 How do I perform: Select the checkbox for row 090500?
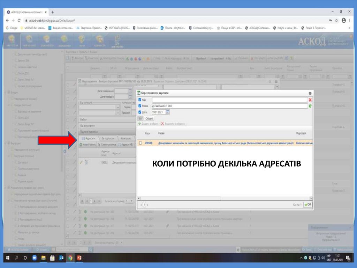coord(140,143)
